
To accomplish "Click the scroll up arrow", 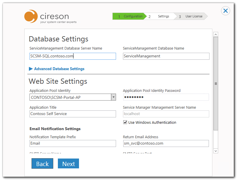I will tap(216, 34).
